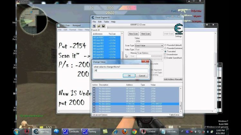
Task: Tick Active box for address 0E1AA8E0 row
Action: click(x=94, y=89)
